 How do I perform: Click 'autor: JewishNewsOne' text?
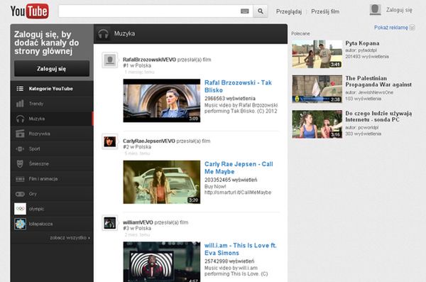(x=369, y=92)
